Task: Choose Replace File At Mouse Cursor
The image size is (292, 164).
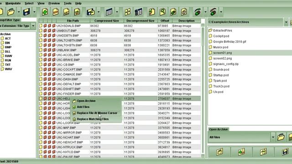Action: pos(96,113)
